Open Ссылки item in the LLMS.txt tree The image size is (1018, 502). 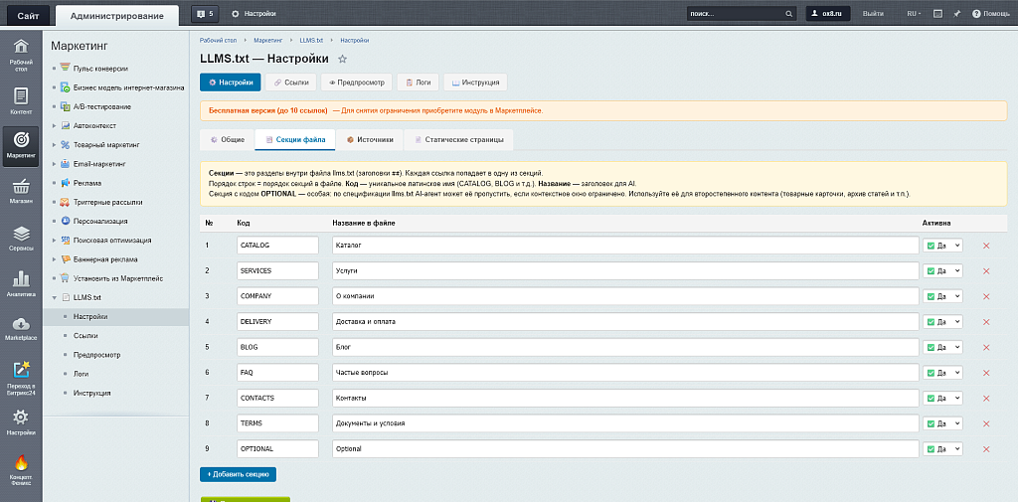pyautogui.click(x=85, y=336)
